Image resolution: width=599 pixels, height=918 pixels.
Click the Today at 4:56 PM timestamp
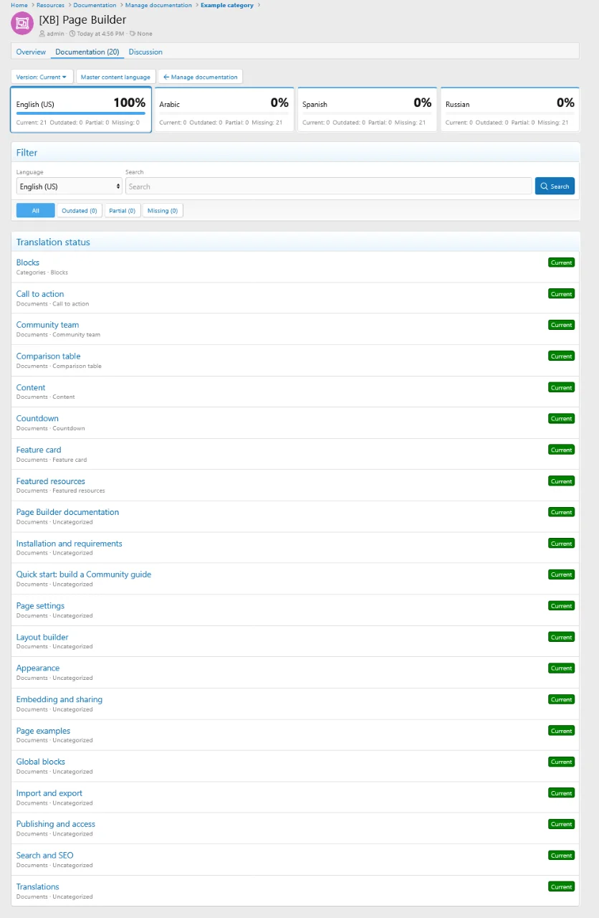pyautogui.click(x=100, y=34)
